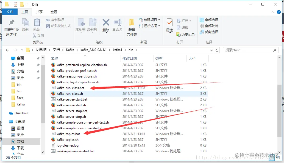
Task: Open the File tab
Action: pyautogui.click(x=10, y=12)
